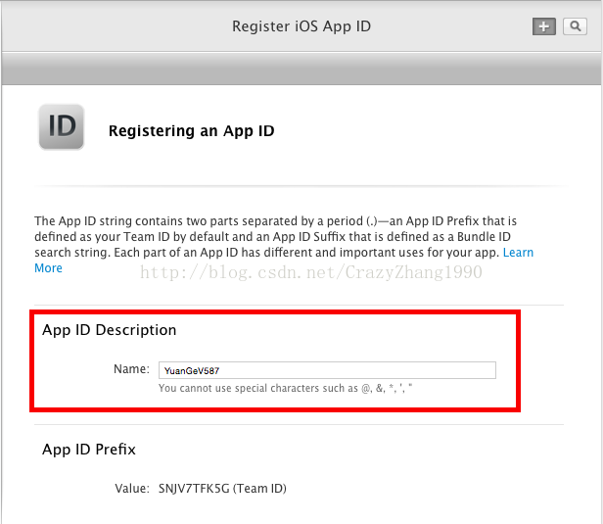Select the App ID Description heading

pos(109,330)
